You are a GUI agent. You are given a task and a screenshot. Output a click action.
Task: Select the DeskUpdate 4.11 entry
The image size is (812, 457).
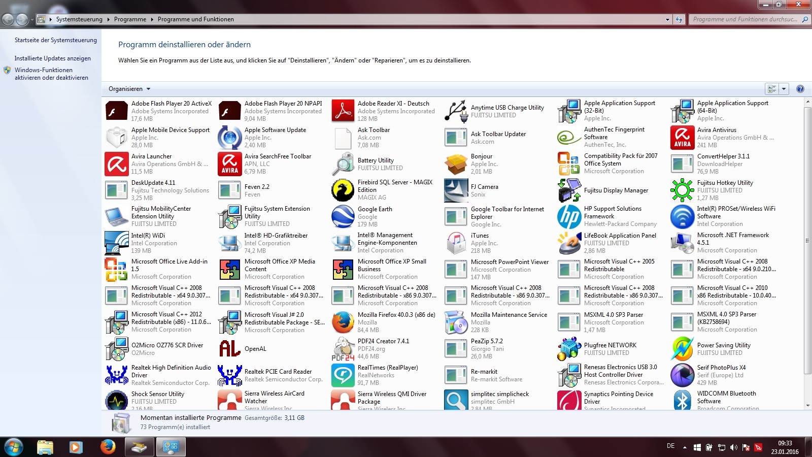point(159,190)
